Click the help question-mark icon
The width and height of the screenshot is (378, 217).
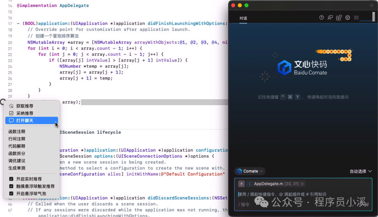click(x=321, y=17)
